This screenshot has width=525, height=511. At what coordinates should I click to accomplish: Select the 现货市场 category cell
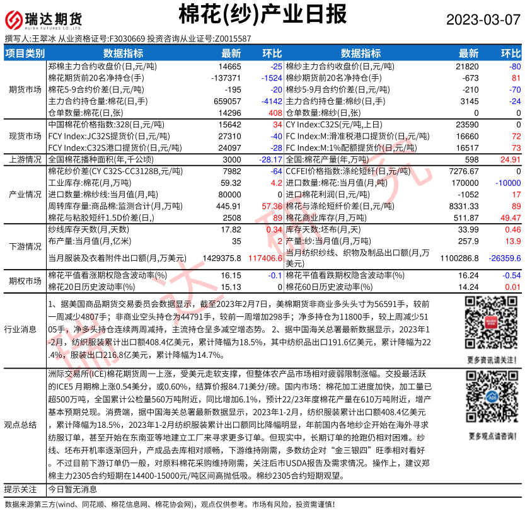pyautogui.click(x=25, y=135)
